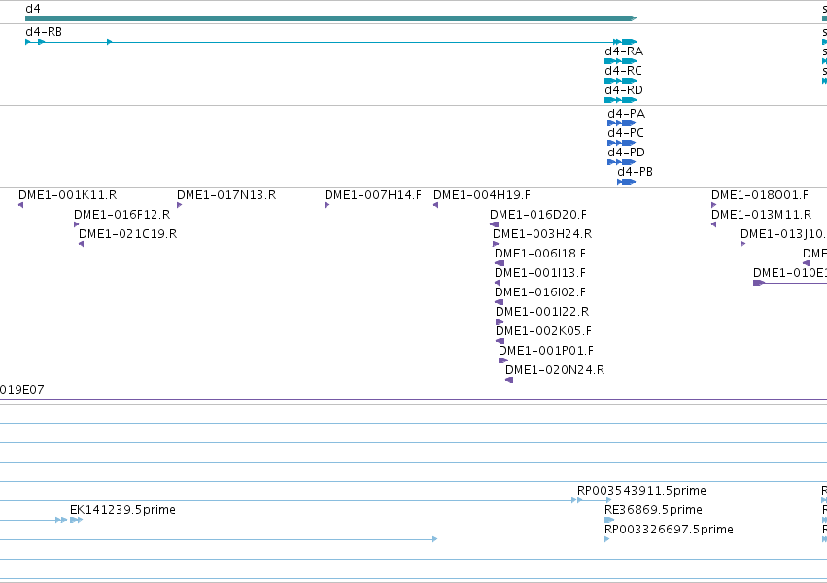
Task: Select the DME1-018O01.F feature label
Action: coord(760,195)
